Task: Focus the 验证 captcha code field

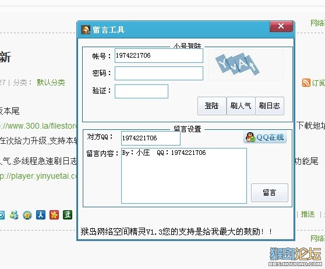Action: click(x=142, y=91)
